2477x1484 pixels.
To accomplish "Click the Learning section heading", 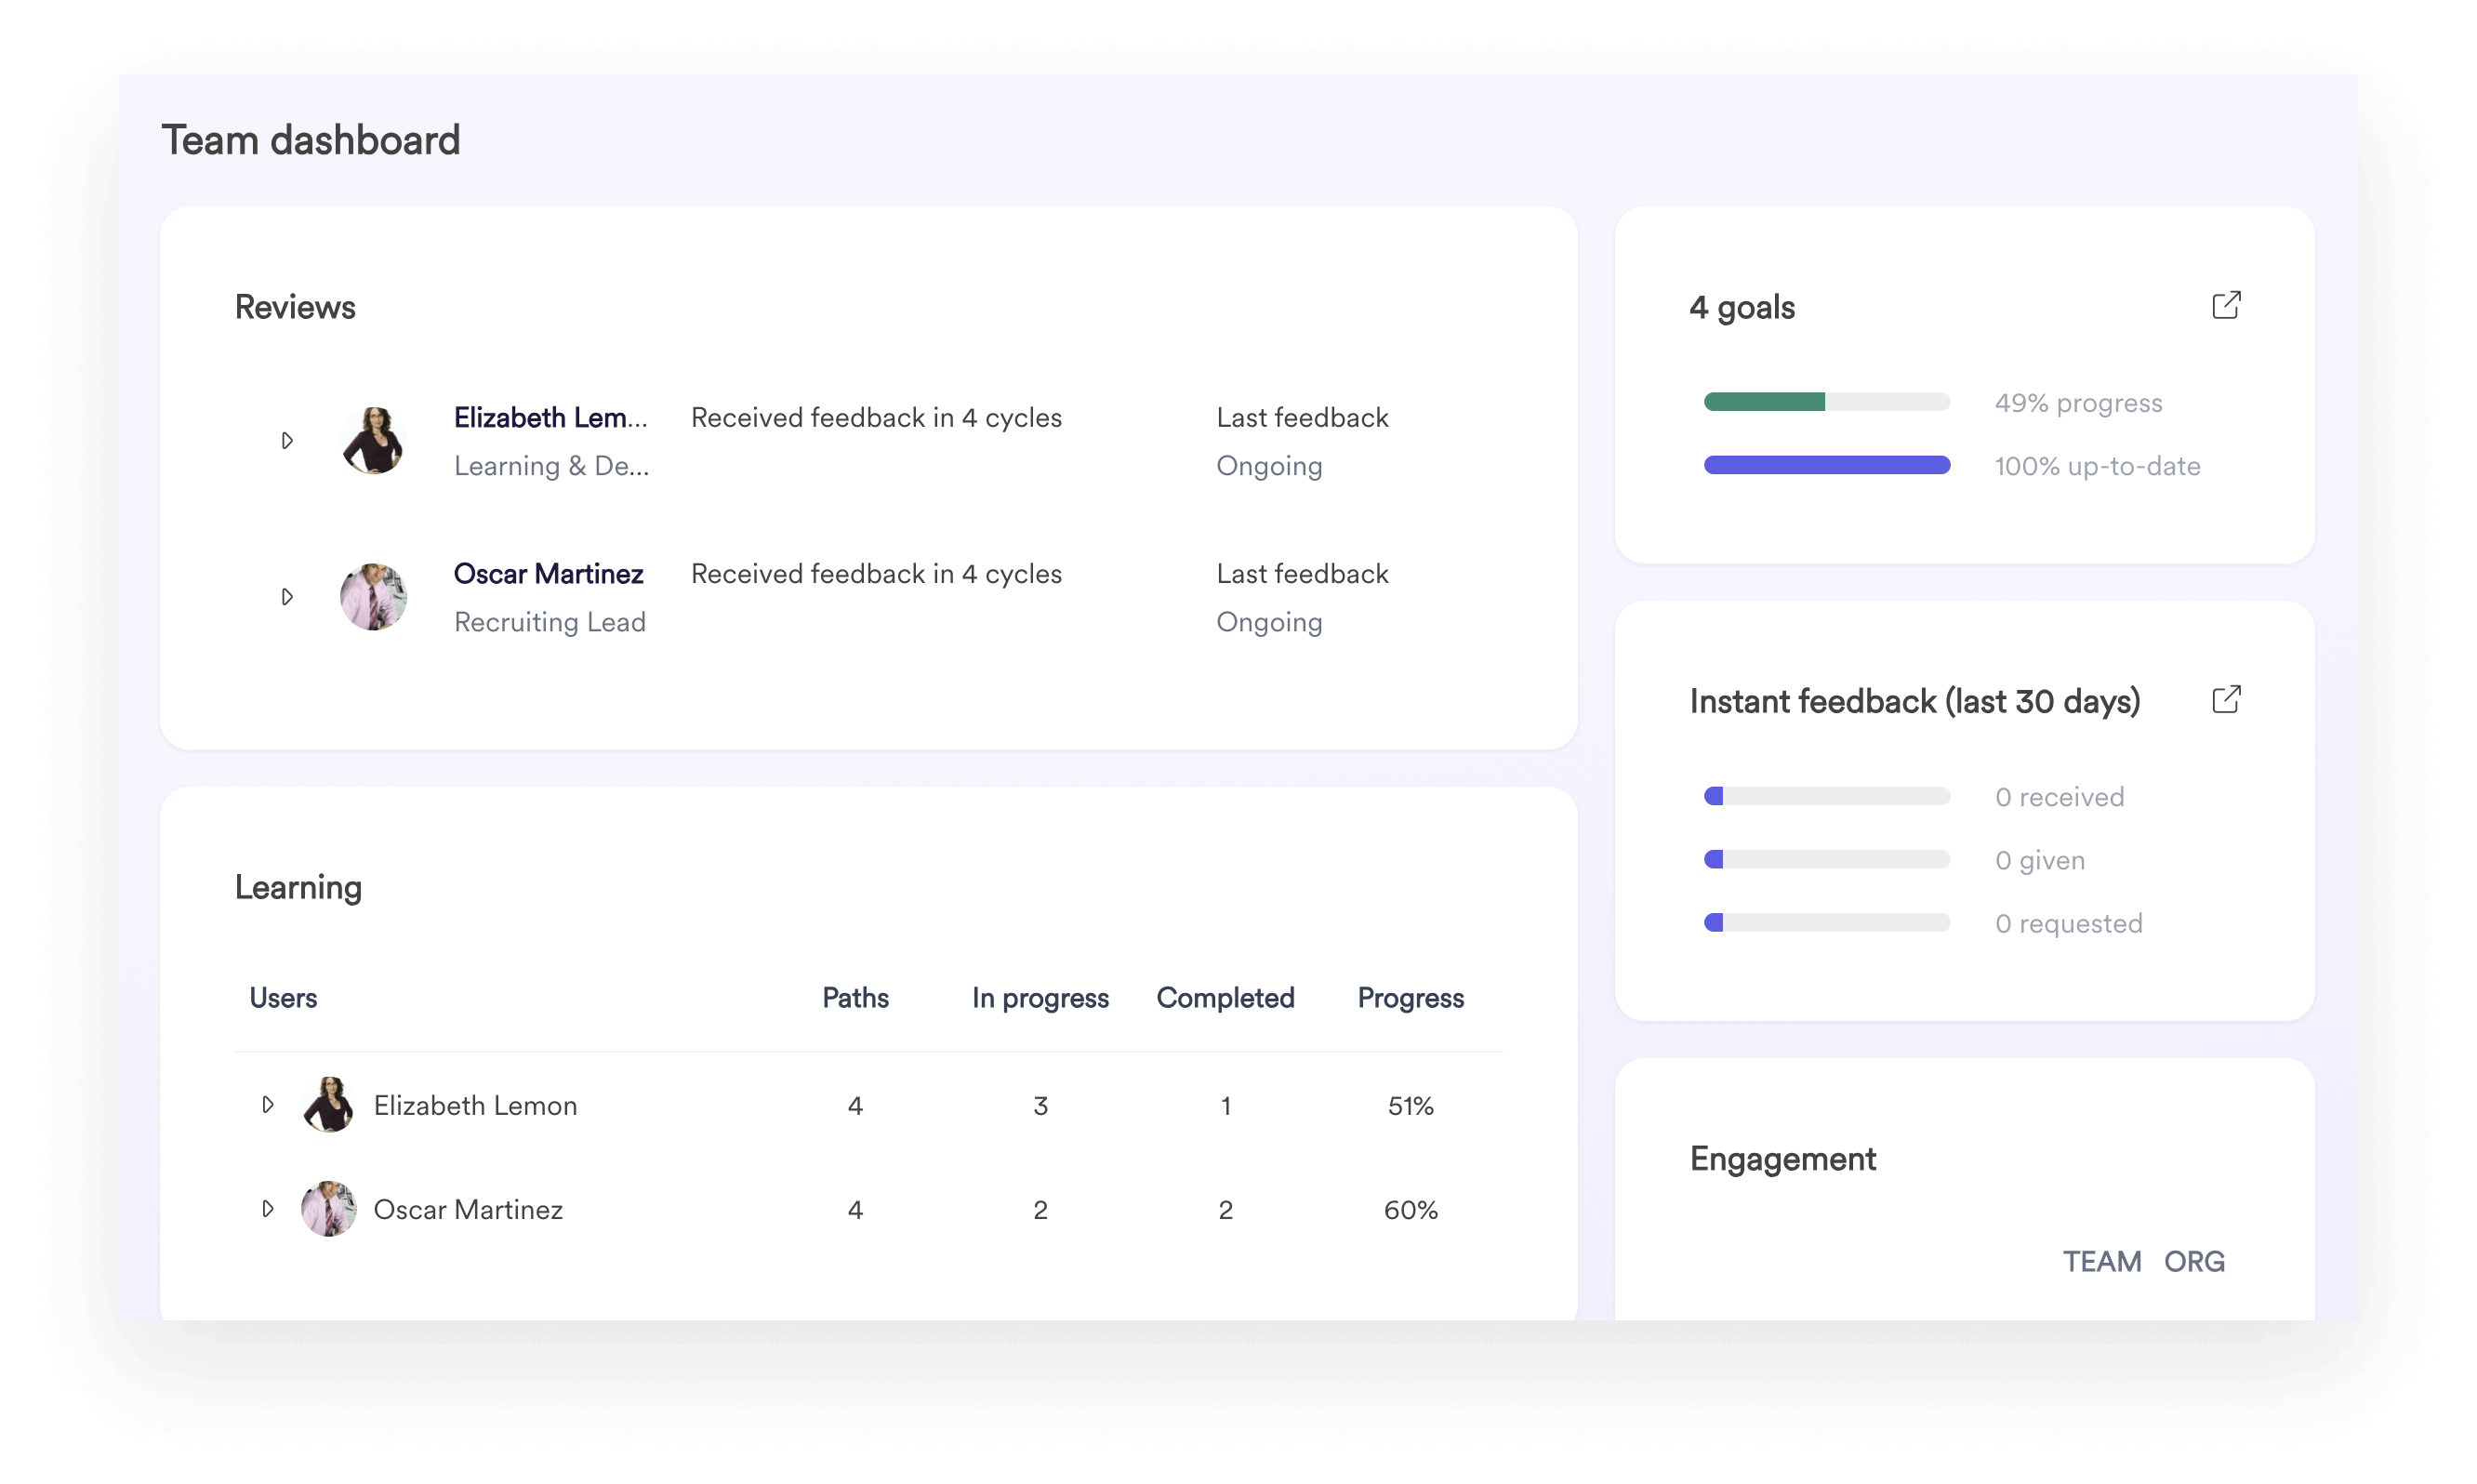I will pos(298,888).
